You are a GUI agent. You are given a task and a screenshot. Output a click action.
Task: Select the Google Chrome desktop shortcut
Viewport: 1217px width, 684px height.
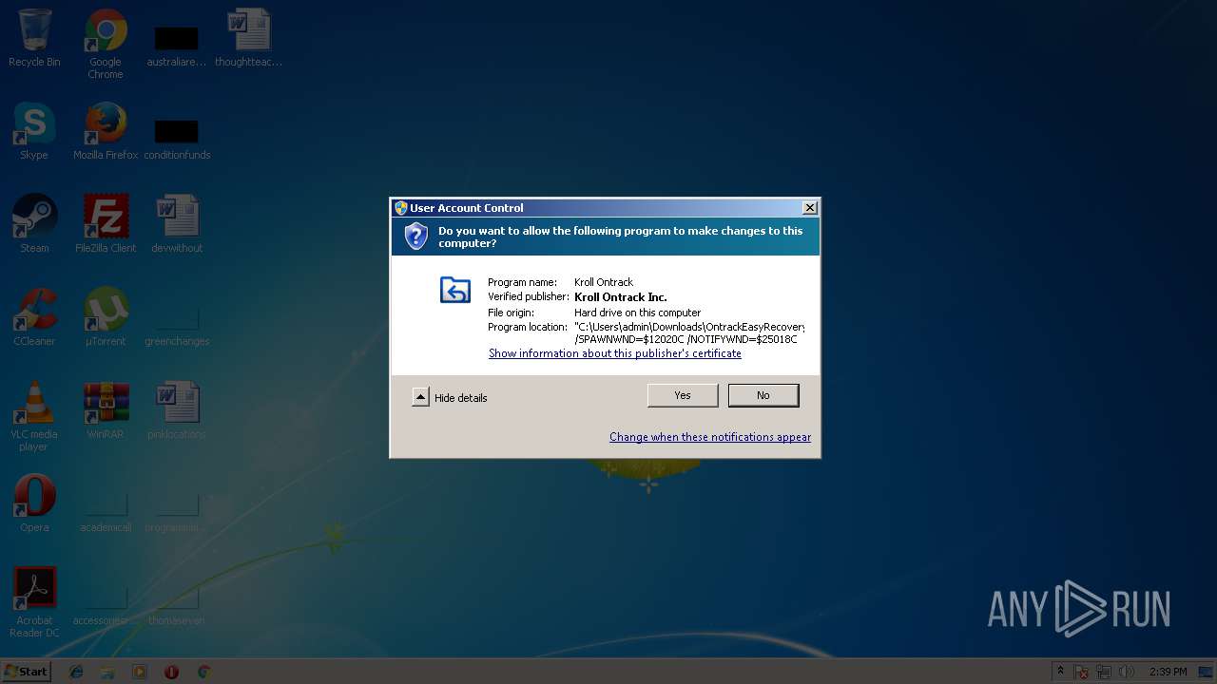click(x=106, y=44)
